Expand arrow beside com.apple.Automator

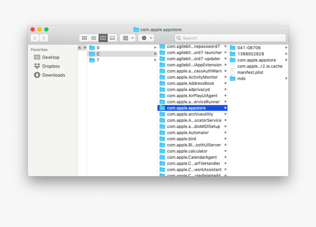[226, 132]
